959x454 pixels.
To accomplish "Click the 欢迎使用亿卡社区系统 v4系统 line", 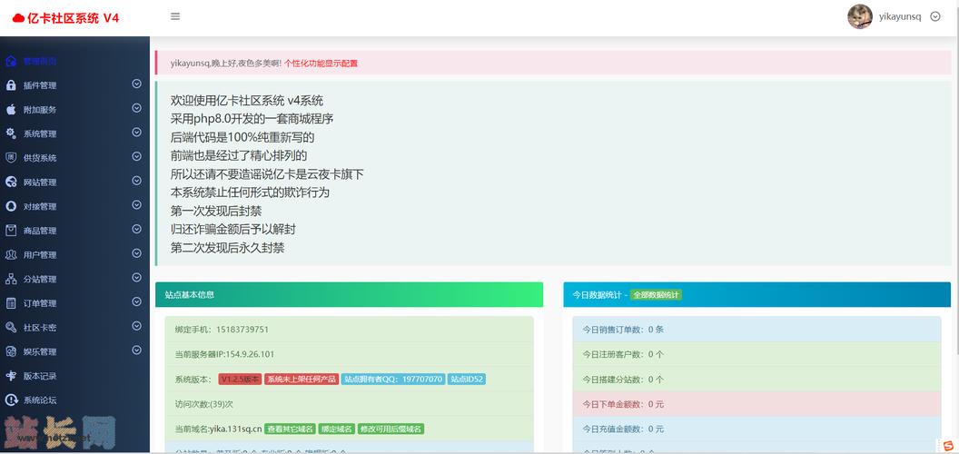I will (247, 101).
